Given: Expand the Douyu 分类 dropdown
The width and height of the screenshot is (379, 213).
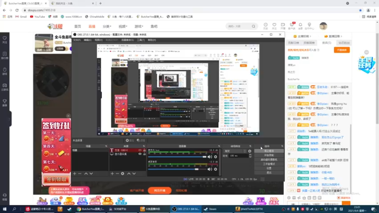Looking at the screenshot, I should pyautogui.click(x=107, y=27).
